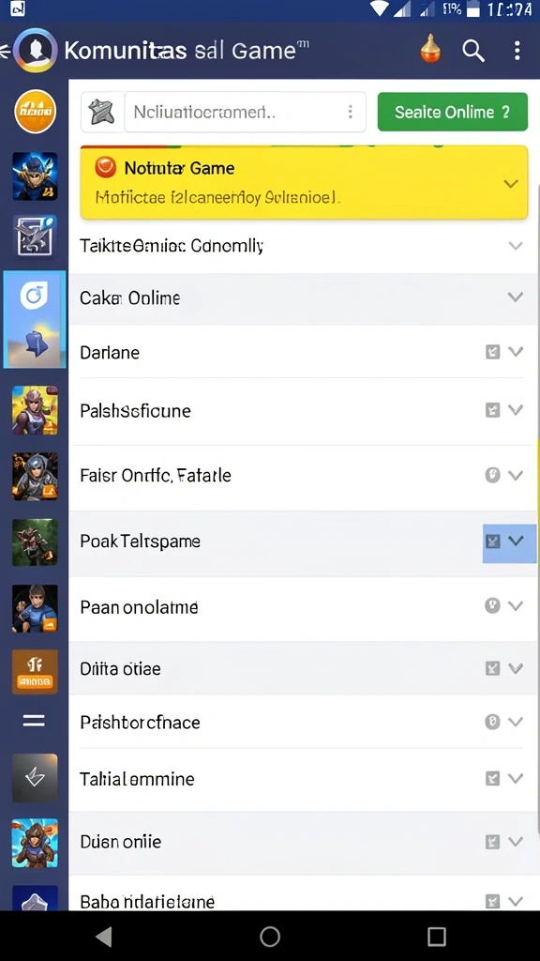Tap the orange square sidebar icon
Screen dimensions: 540x961
click(x=35, y=672)
